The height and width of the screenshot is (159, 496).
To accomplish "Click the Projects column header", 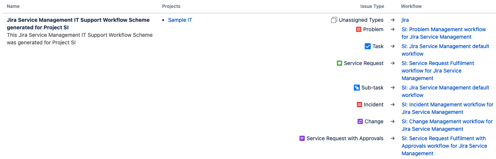I will click(171, 6).
